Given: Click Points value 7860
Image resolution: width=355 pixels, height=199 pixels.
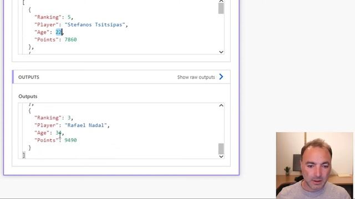Looking at the screenshot, I should coord(70,40).
